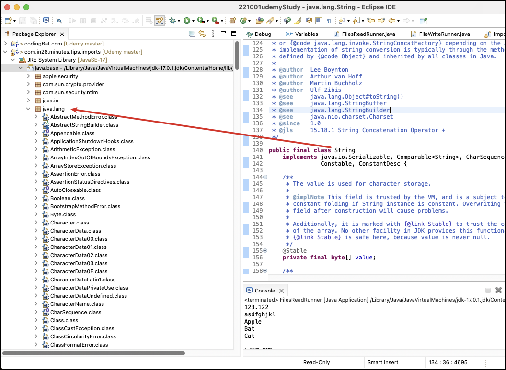Click cursor position 134 : 36 : 4695
This screenshot has width=506, height=370.
448,362
